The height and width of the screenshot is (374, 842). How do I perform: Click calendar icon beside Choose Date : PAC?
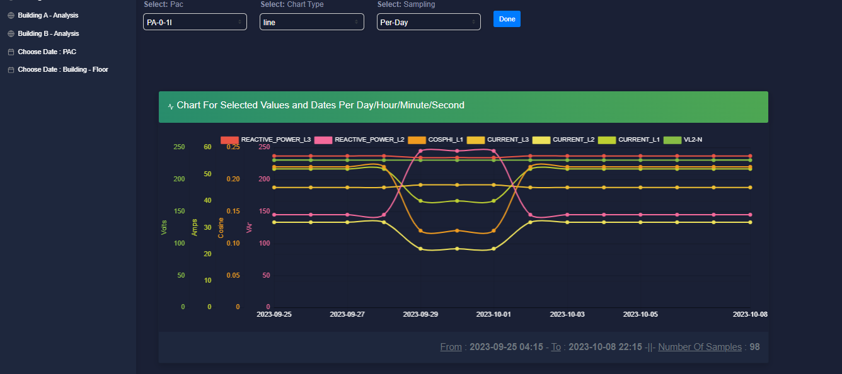coord(11,52)
